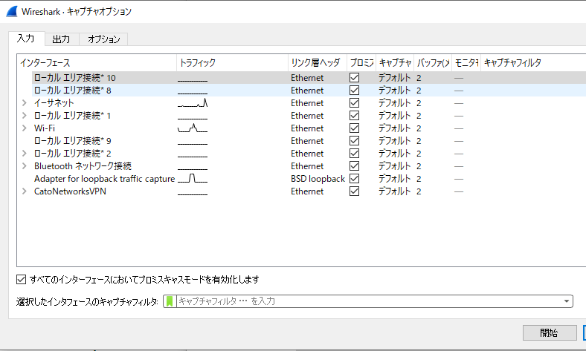Toggle promiscuous checkbox for loopback adapter
586x351 pixels.
(354, 179)
